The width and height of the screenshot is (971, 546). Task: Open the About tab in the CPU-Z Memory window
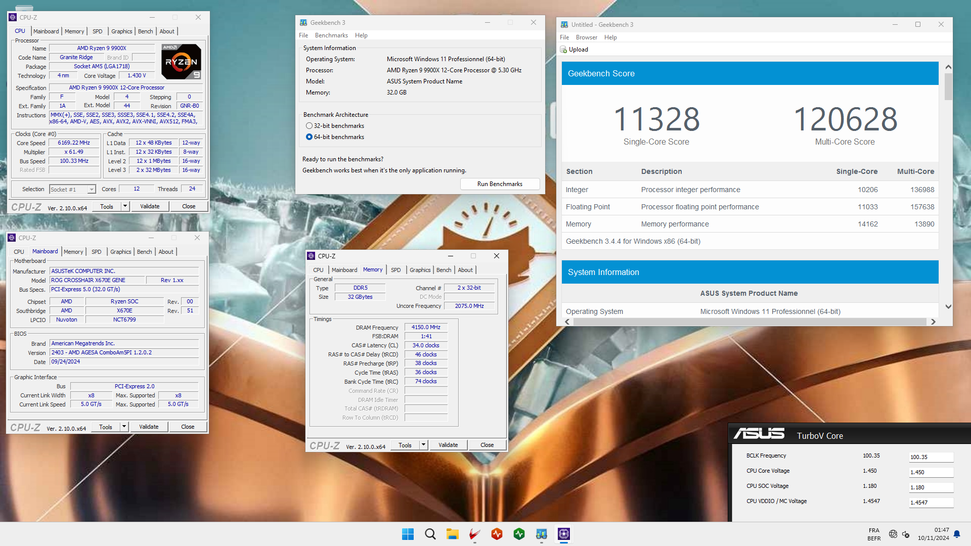465,270
